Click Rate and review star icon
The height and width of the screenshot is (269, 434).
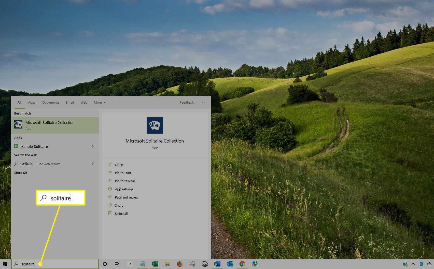(x=110, y=197)
